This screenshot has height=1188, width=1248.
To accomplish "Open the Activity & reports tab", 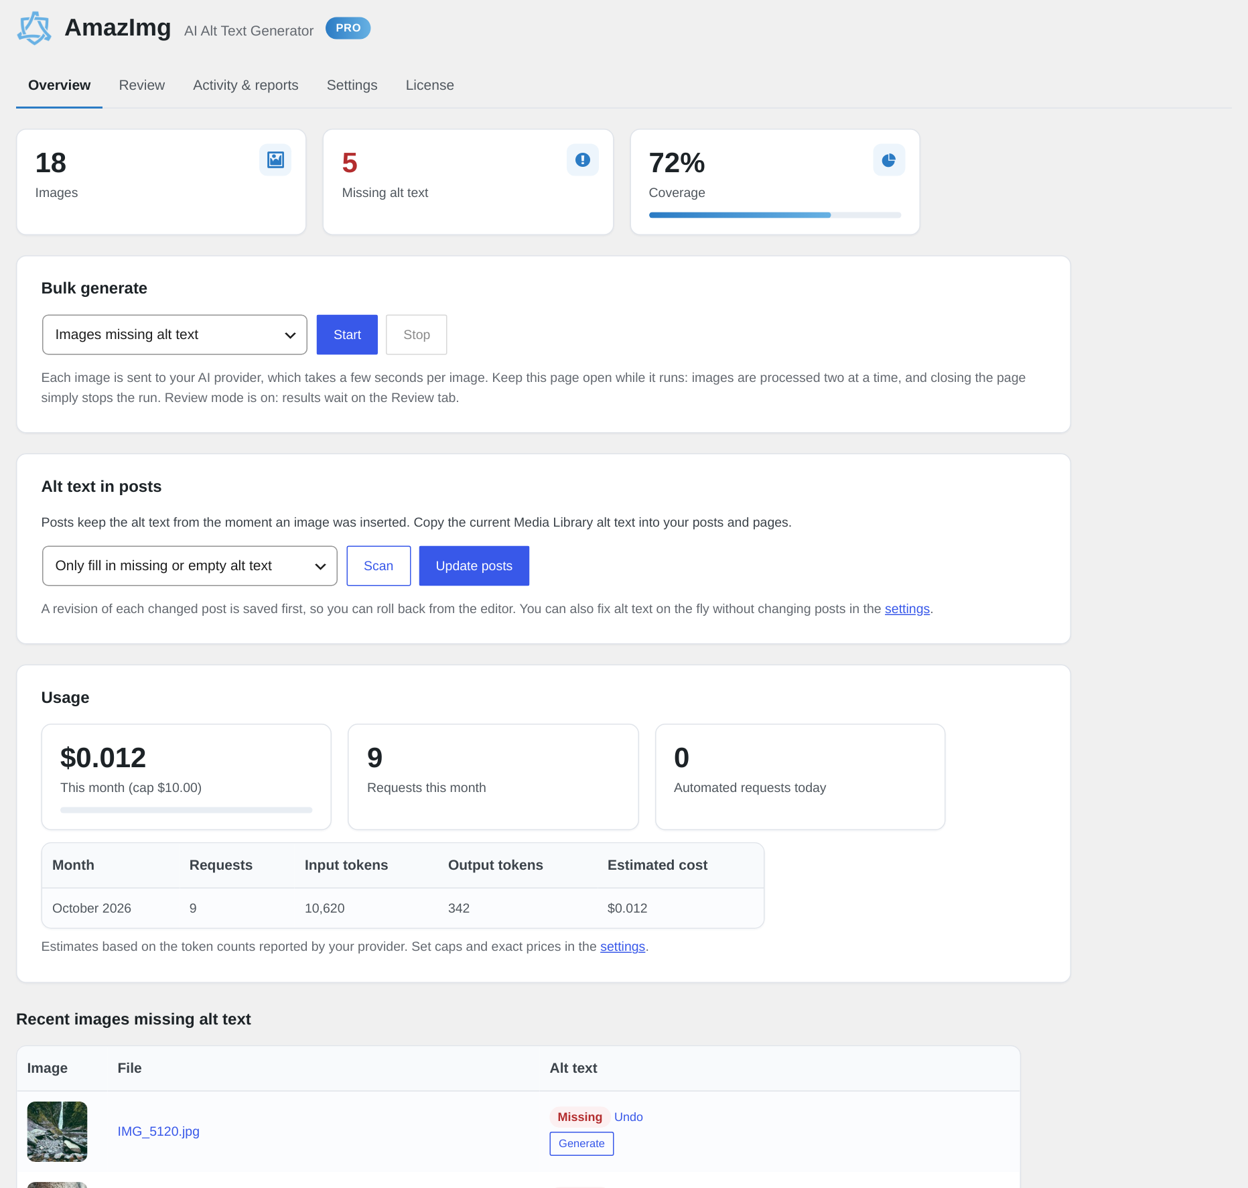I will point(246,85).
